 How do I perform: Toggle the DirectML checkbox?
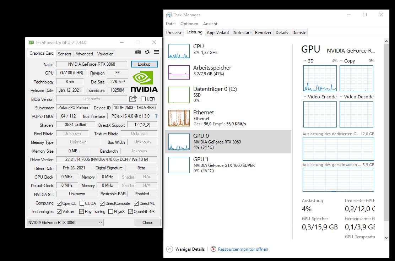click(x=136, y=203)
